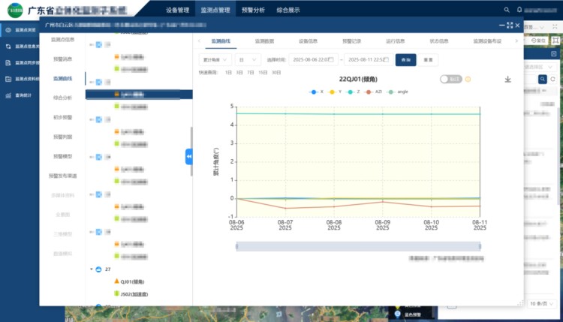The height and width of the screenshot is (322, 563).
Task: Click the middle of chart data zoom bar
Action: click(x=358, y=246)
